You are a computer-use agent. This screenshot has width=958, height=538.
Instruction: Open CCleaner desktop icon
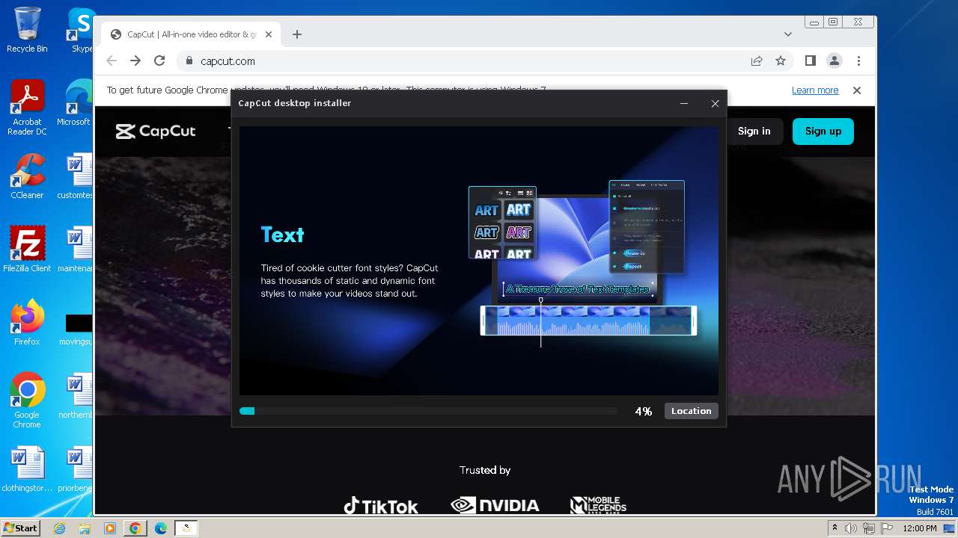[x=27, y=176]
